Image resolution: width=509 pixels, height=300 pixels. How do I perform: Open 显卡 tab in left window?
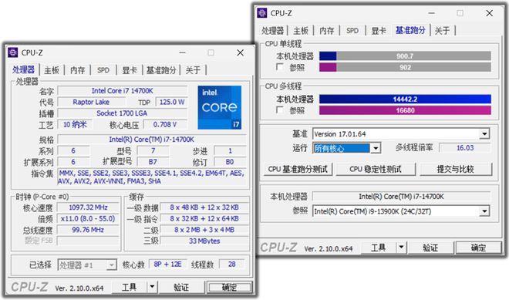[x=130, y=70]
